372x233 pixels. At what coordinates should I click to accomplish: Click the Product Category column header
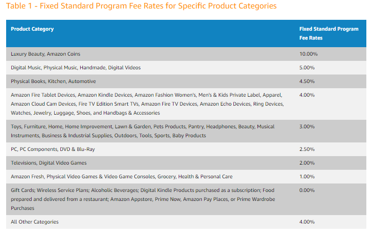(x=32, y=29)
